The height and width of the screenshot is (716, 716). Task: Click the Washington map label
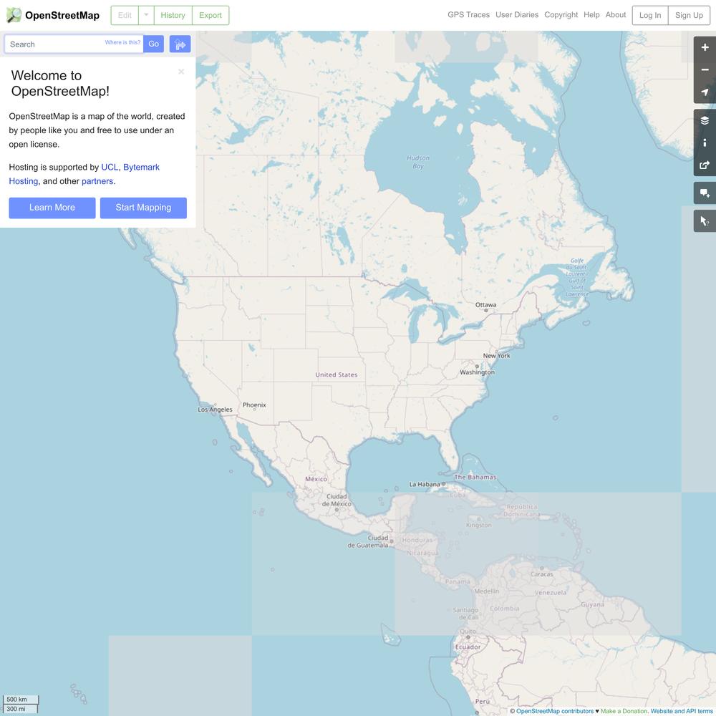[x=477, y=372]
